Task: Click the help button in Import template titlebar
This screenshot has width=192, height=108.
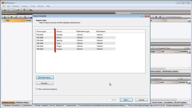Action: click(x=142, y=16)
